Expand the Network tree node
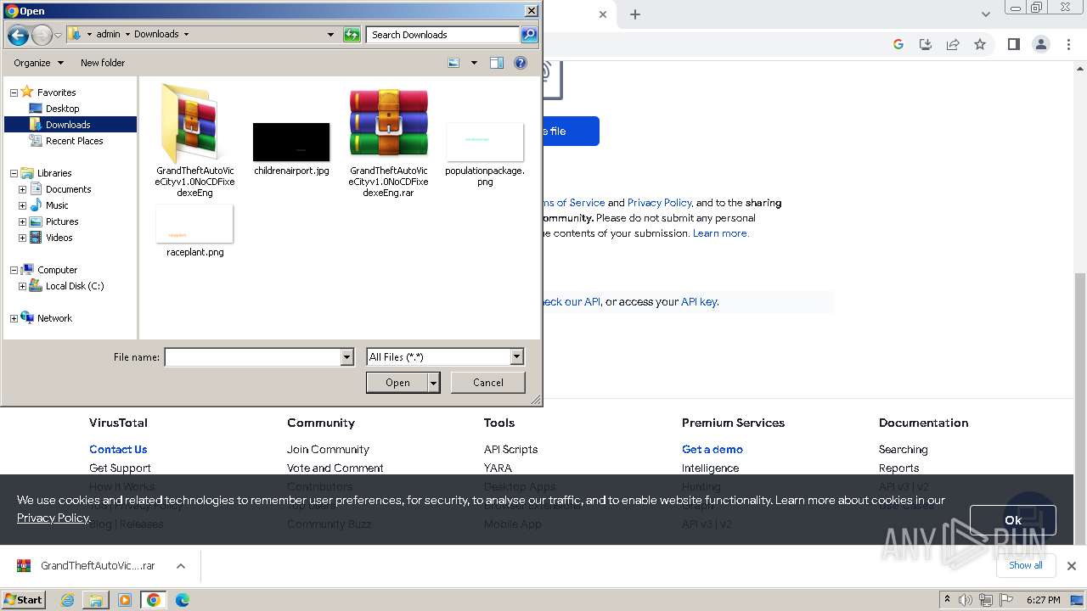 coord(14,318)
